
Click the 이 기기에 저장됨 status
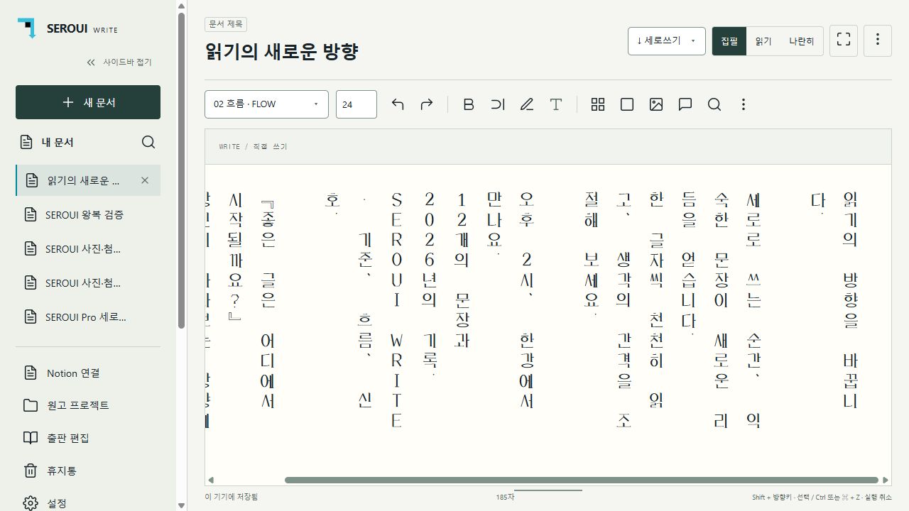[232, 498]
